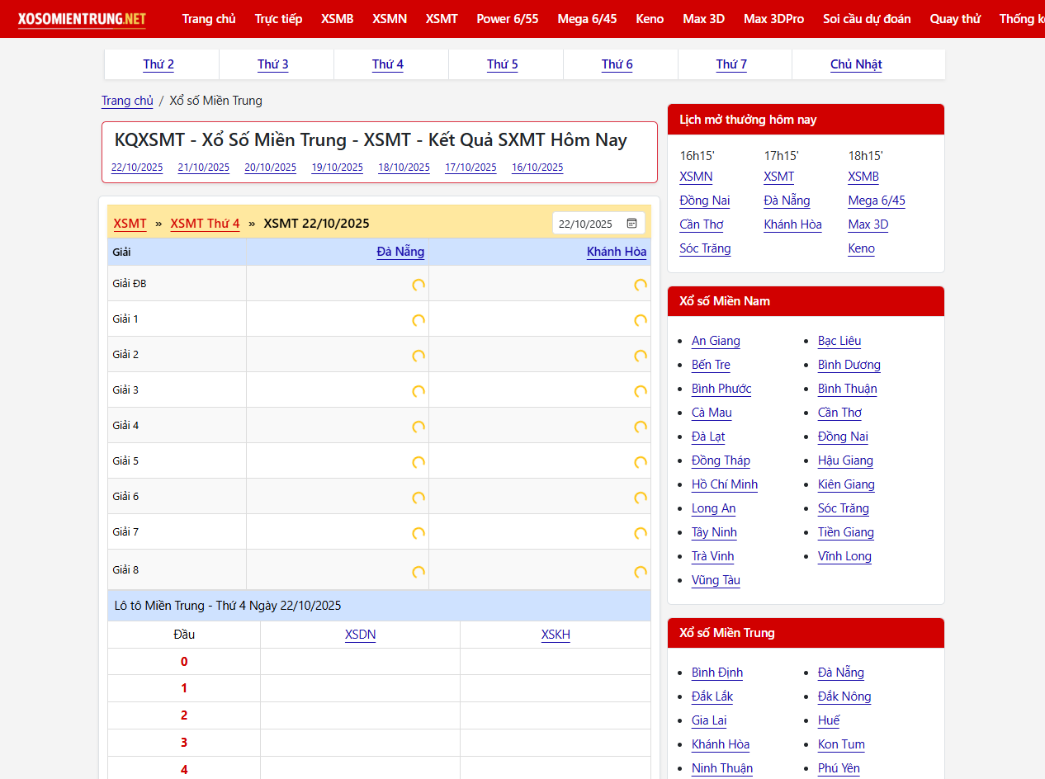Open Vĩnh Long lottery link
Viewport: 1045px width, 779px height.
coord(844,556)
